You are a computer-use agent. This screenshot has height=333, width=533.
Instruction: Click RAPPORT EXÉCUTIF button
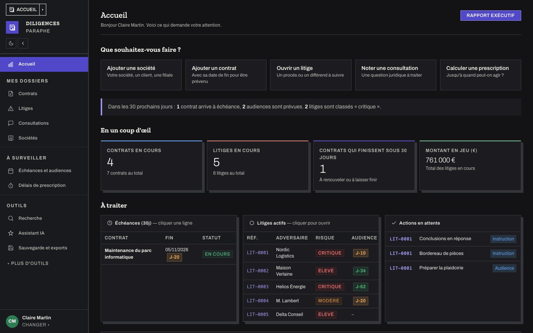[490, 16]
